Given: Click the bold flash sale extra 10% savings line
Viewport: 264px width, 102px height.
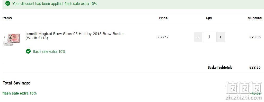Looking at the screenshot, I should coord(20,93).
